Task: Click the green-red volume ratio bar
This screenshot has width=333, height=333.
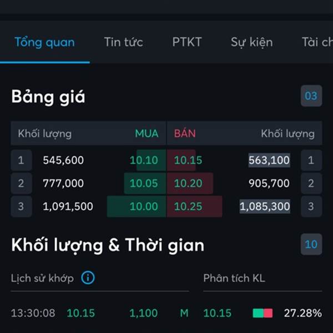Action: 263,313
